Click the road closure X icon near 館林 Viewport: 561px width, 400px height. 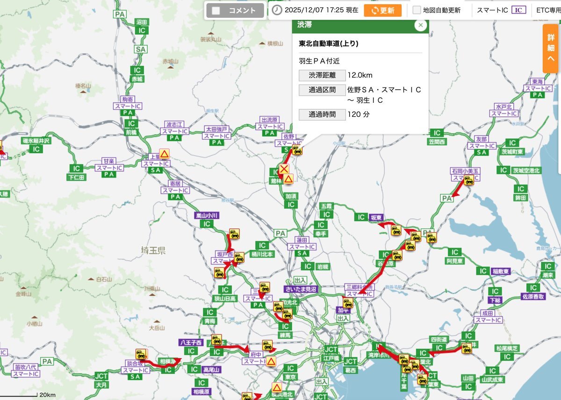click(x=284, y=169)
